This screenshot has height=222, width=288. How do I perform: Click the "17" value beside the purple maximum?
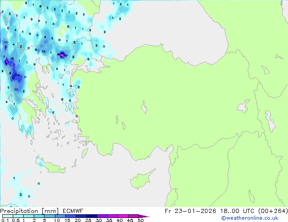pos(66,56)
